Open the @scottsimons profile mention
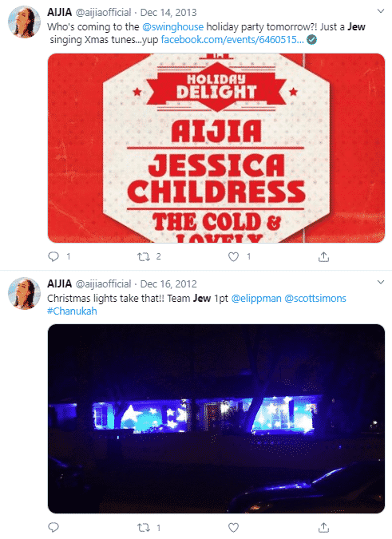392x539 pixels. (x=315, y=299)
